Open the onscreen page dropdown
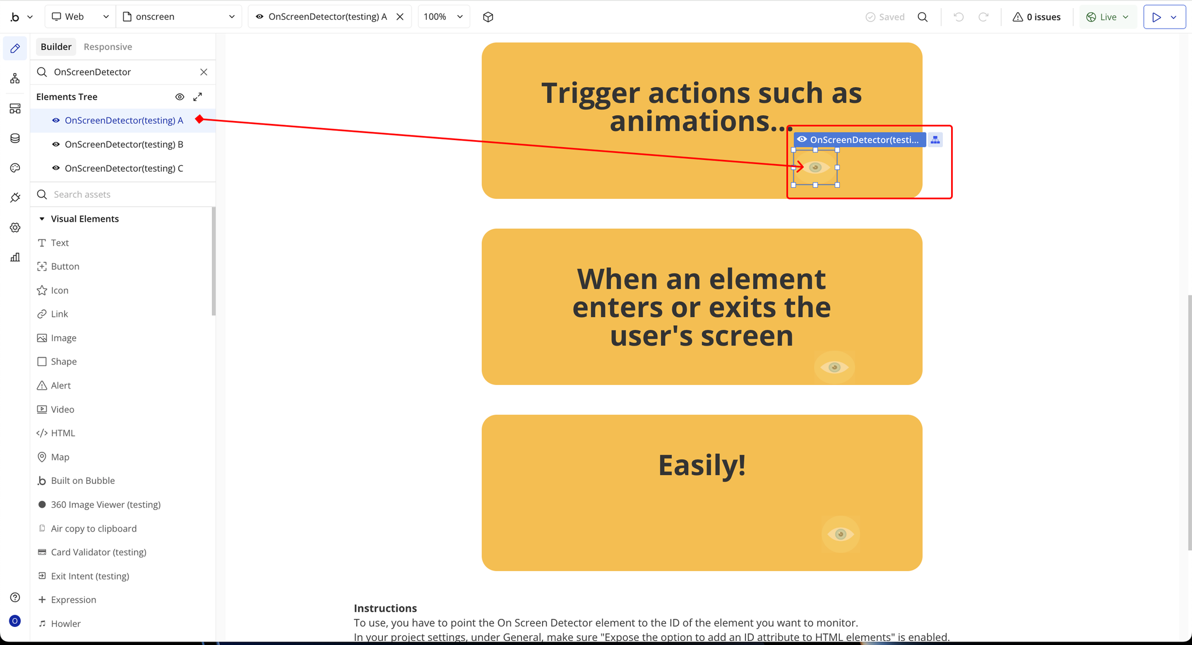 click(179, 17)
